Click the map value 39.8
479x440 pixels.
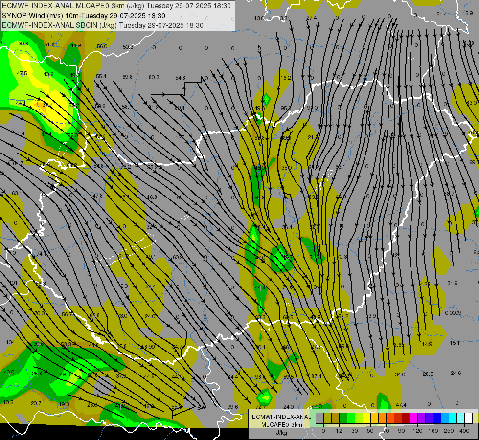coord(23,44)
